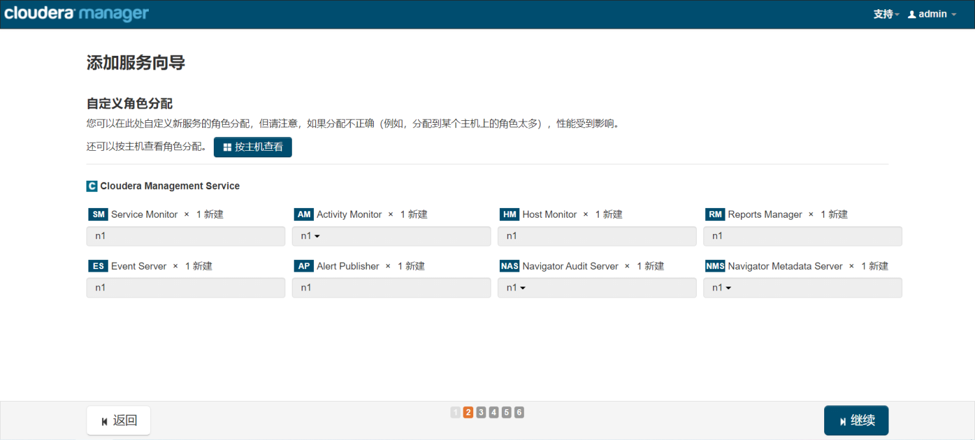This screenshot has height=440, width=975.
Task: Click the Cloudera Management Service C icon
Action: [x=92, y=186]
